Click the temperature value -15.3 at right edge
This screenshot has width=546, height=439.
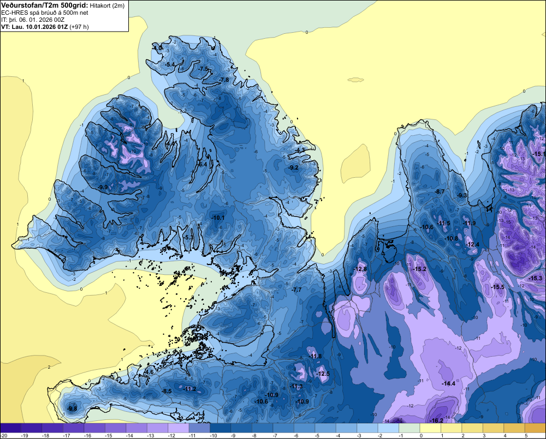click(536, 279)
